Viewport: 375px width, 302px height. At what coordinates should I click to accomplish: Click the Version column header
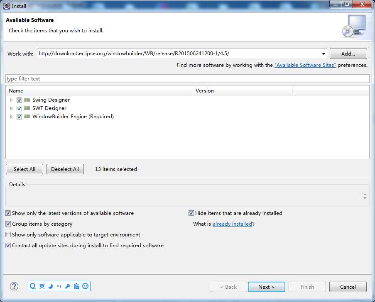[x=243, y=91]
